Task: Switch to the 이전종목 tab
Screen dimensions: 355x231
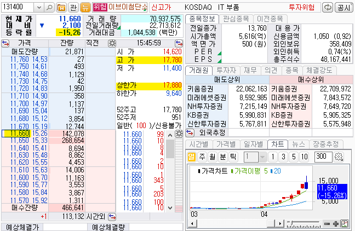Action: (270, 19)
